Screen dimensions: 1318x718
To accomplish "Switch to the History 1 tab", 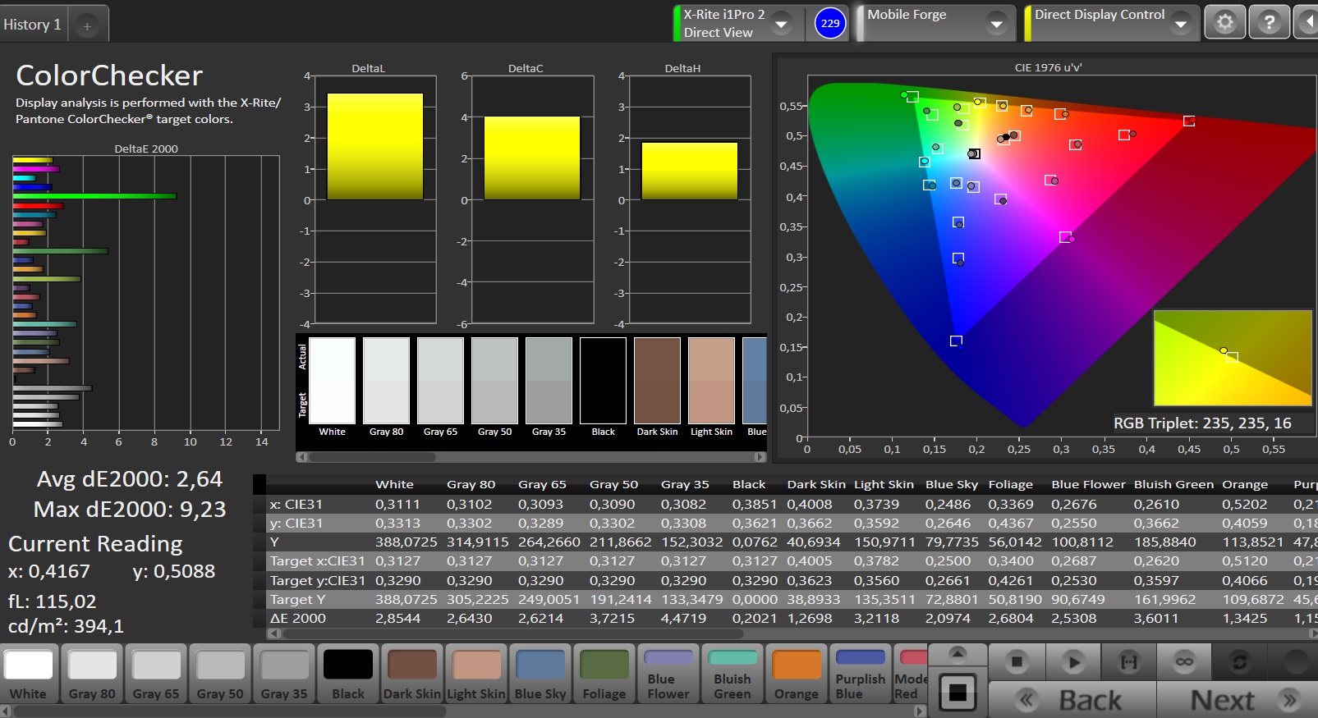I will [x=33, y=25].
